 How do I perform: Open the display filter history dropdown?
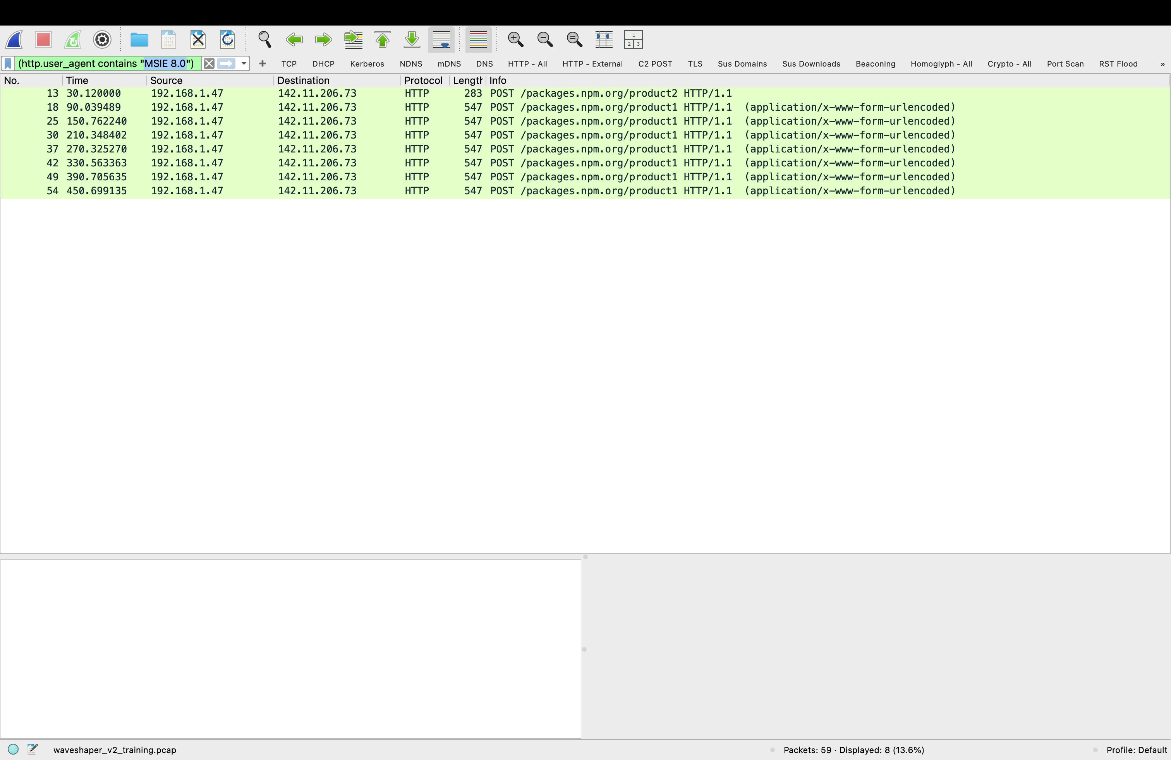(243, 63)
